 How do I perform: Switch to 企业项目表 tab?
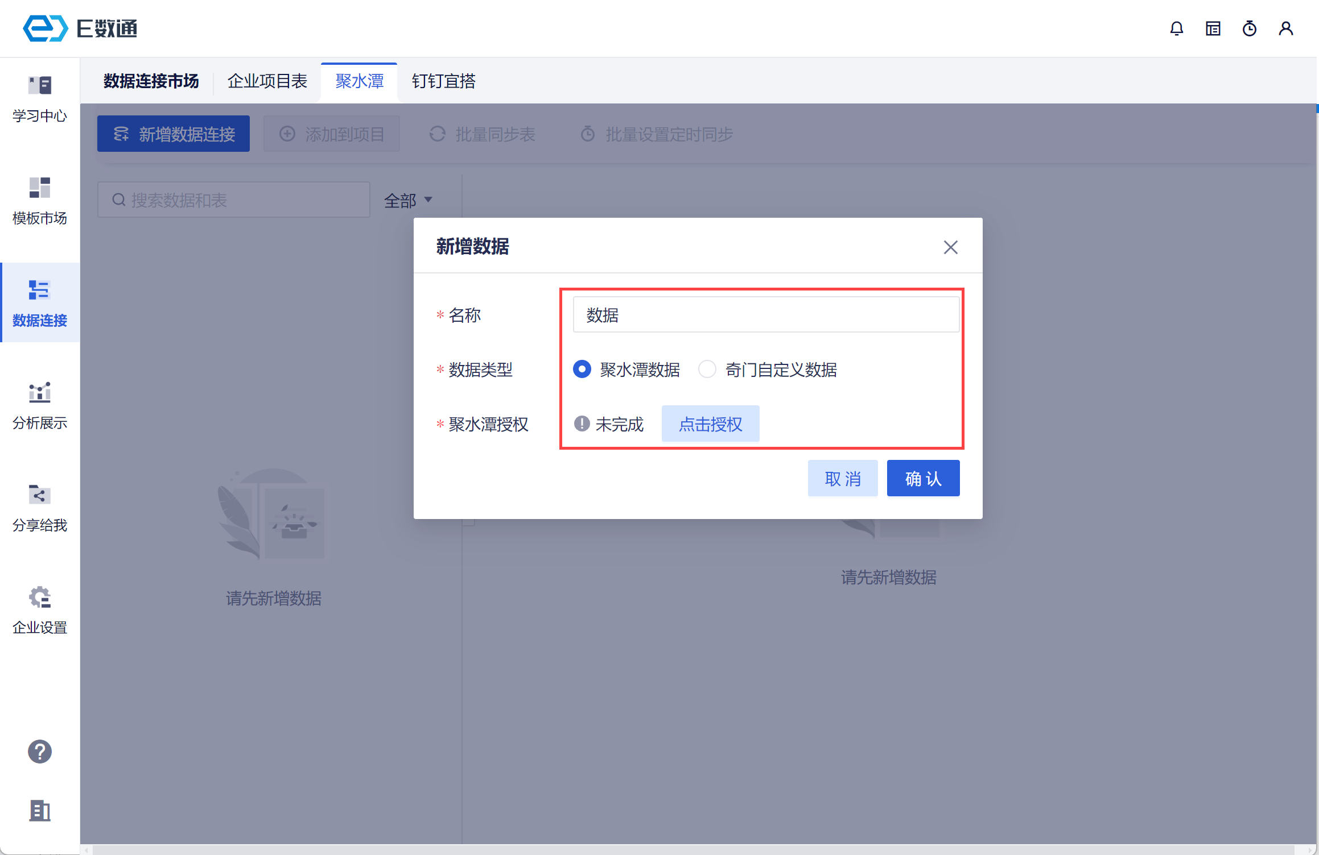[x=267, y=81]
